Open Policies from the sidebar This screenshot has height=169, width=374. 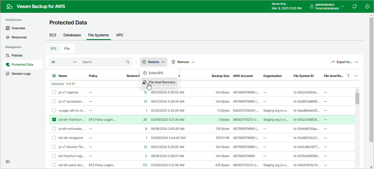pyautogui.click(x=17, y=55)
